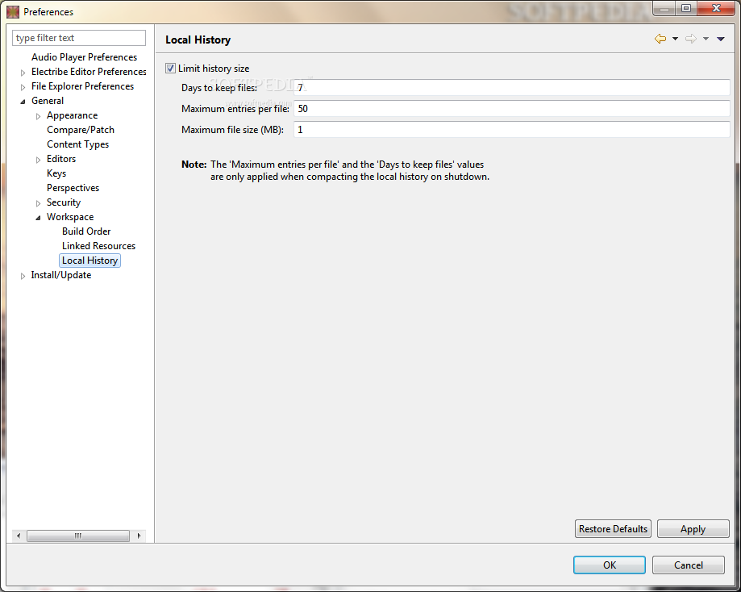This screenshot has width=741, height=592.
Task: Confirm with the OK button
Action: click(609, 565)
